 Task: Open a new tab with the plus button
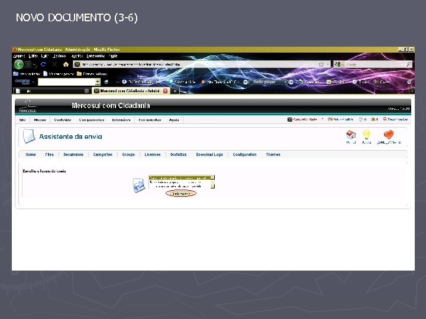pos(175,91)
